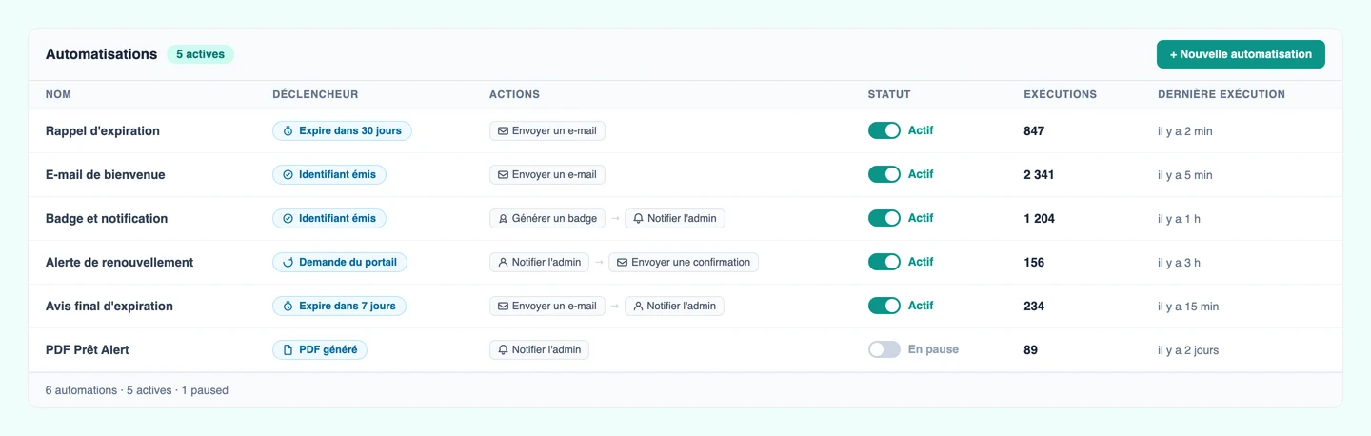
Task: Click the execution count '156'
Action: (1034, 263)
